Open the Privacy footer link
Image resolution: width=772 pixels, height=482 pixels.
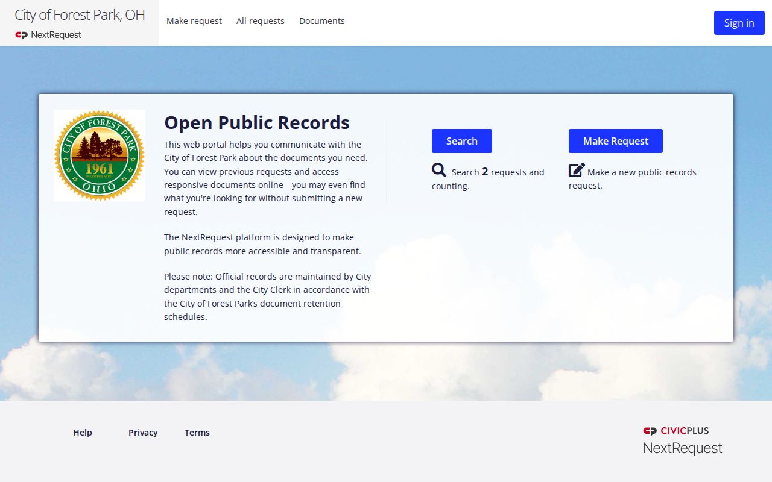point(143,433)
